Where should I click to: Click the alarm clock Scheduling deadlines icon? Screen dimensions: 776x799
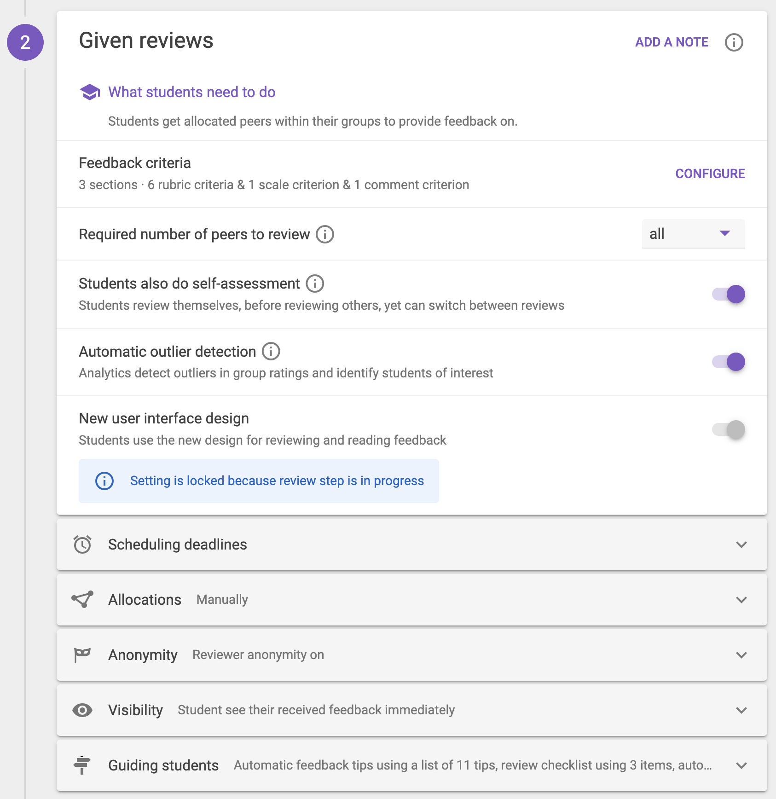(x=82, y=544)
